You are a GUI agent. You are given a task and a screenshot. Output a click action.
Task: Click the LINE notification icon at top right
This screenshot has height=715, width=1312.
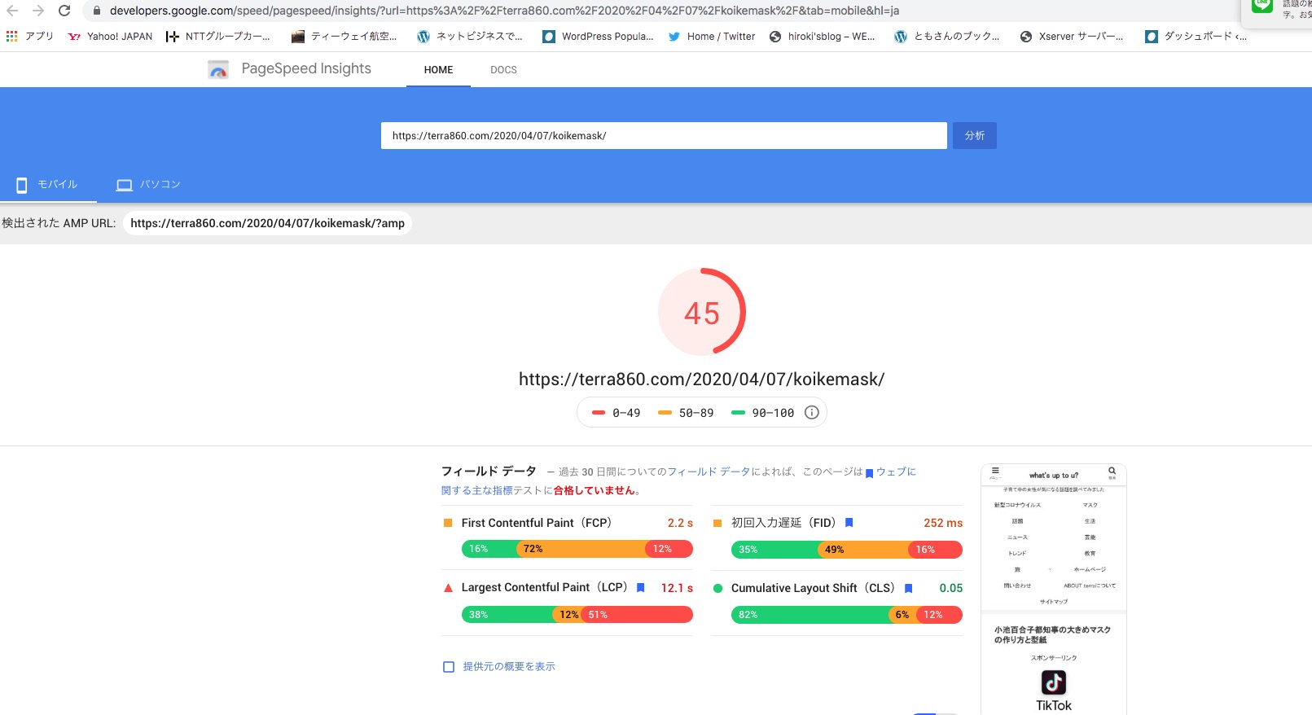1262,5
